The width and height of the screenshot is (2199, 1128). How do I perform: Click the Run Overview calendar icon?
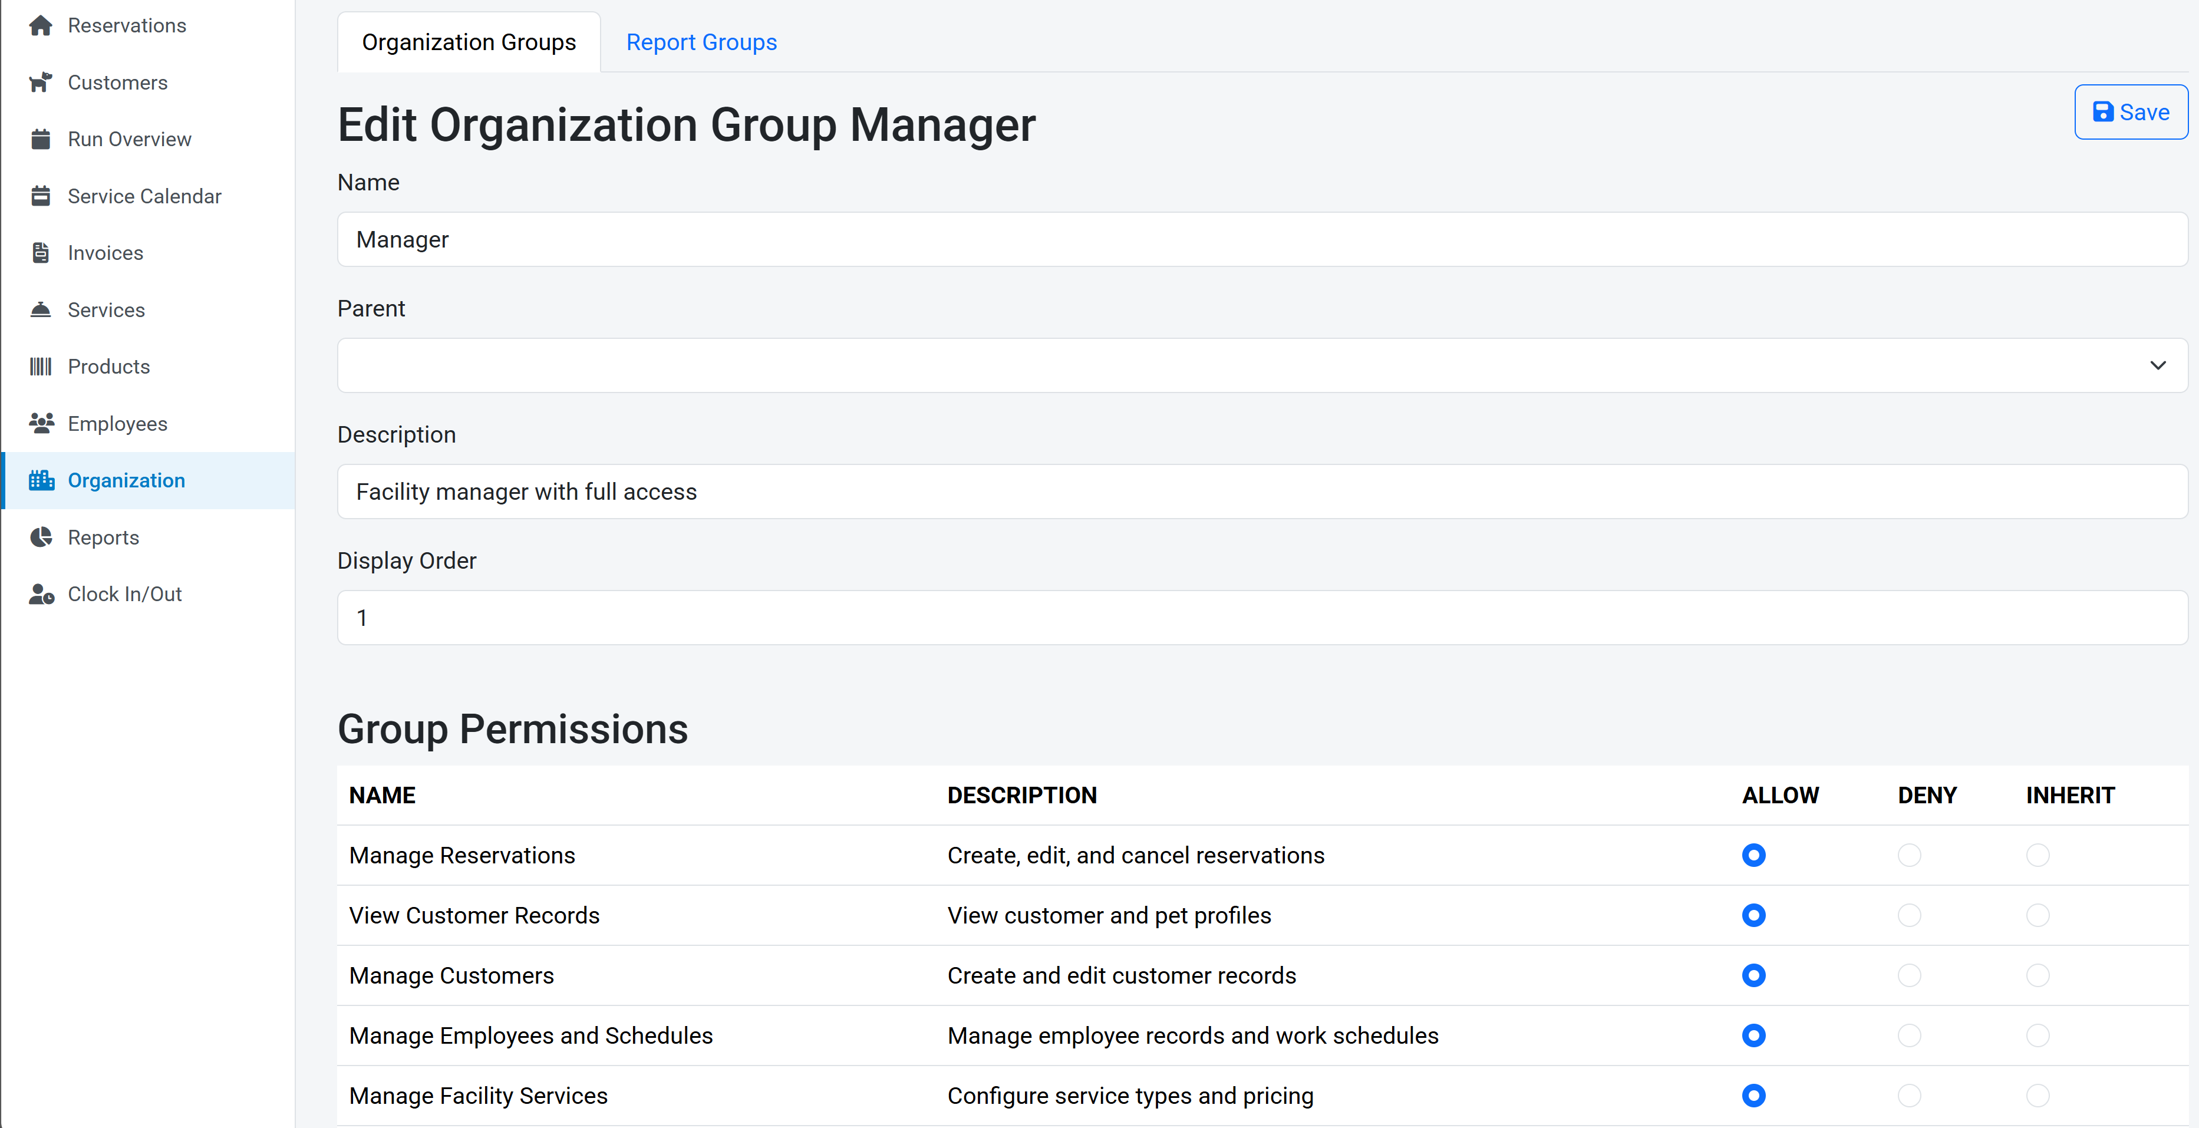(40, 139)
